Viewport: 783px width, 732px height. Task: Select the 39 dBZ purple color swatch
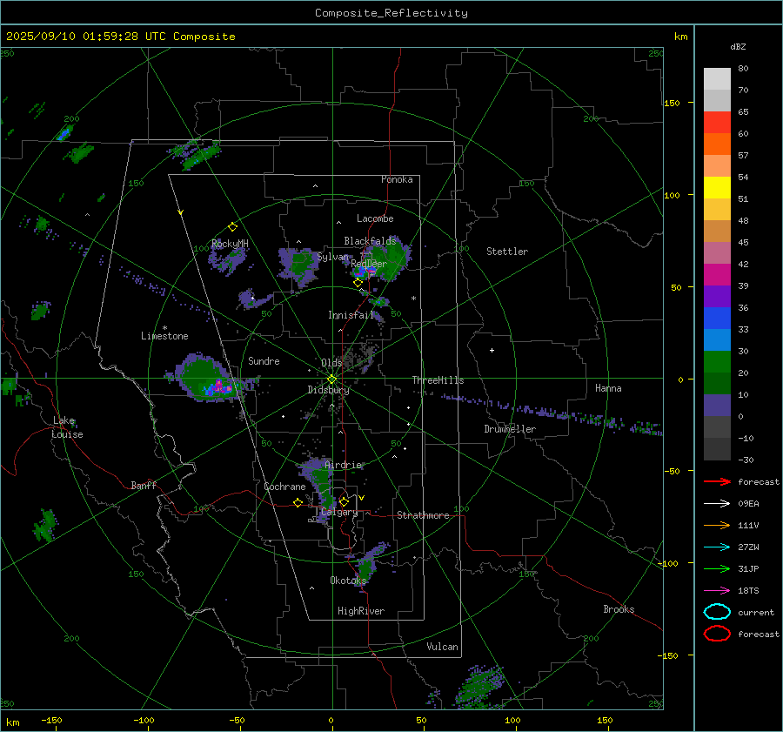(x=717, y=296)
